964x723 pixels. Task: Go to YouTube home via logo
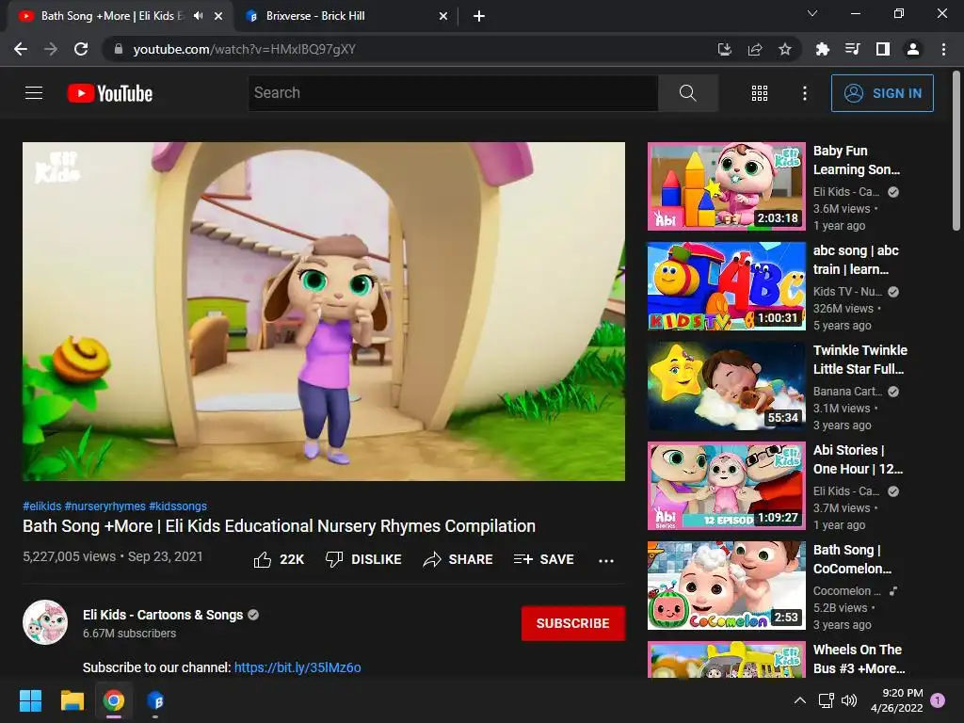[110, 93]
